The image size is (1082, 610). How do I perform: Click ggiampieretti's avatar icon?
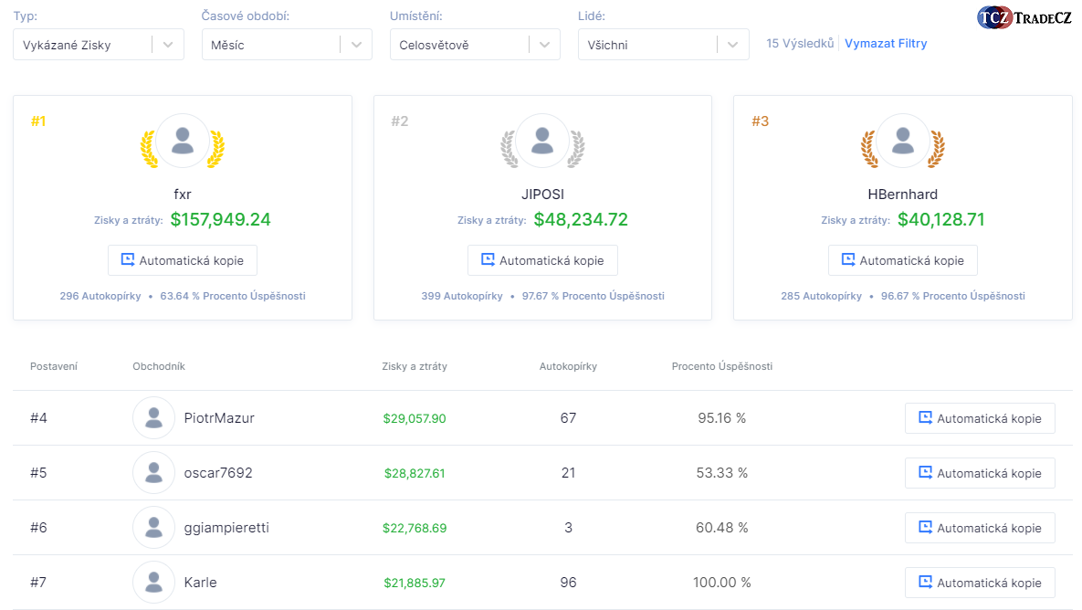[x=153, y=527]
